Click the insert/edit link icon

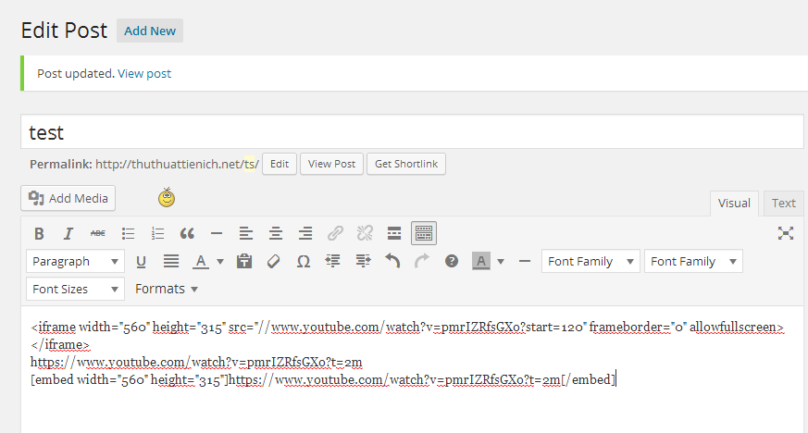click(x=335, y=234)
